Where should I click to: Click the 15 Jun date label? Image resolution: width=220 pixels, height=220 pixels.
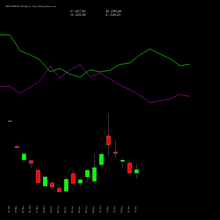pyautogui.click(x=121, y=209)
